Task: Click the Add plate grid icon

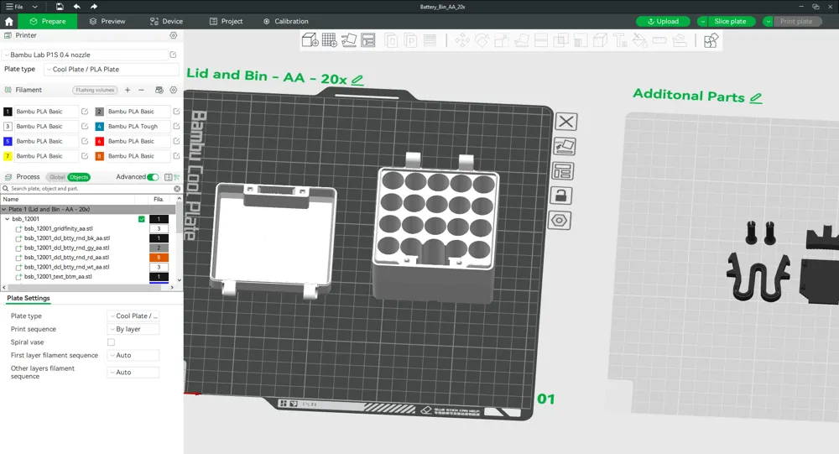Action: 330,40
